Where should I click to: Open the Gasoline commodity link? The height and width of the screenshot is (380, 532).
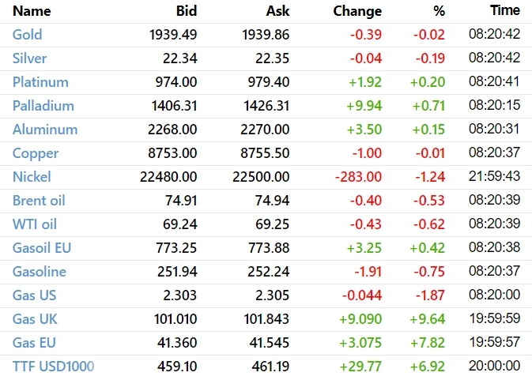[x=40, y=272]
